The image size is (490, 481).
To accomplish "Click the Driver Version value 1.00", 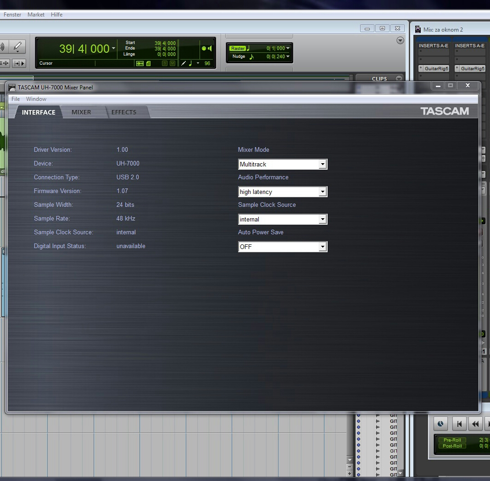I will click(122, 149).
